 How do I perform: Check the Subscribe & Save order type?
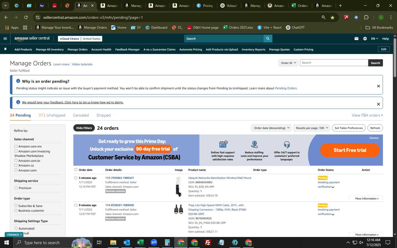point(16,206)
